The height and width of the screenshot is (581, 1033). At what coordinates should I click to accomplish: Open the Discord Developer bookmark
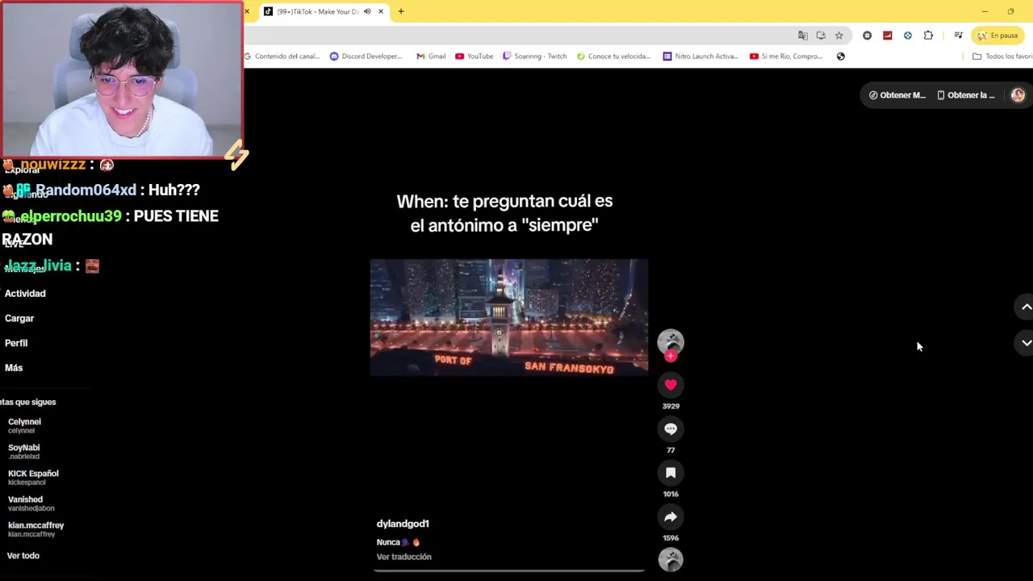(366, 56)
